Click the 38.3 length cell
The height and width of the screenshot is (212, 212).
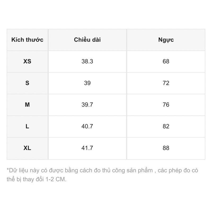coord(87,61)
